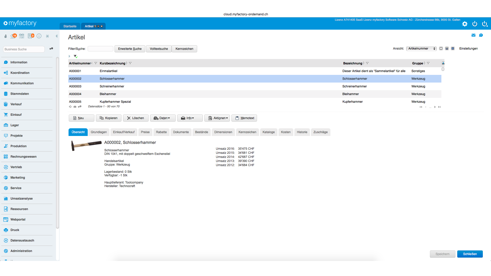Viewport: 491px width, 276px height.
Task: Switch to the empty-square view layout toggle
Action: coord(441,49)
